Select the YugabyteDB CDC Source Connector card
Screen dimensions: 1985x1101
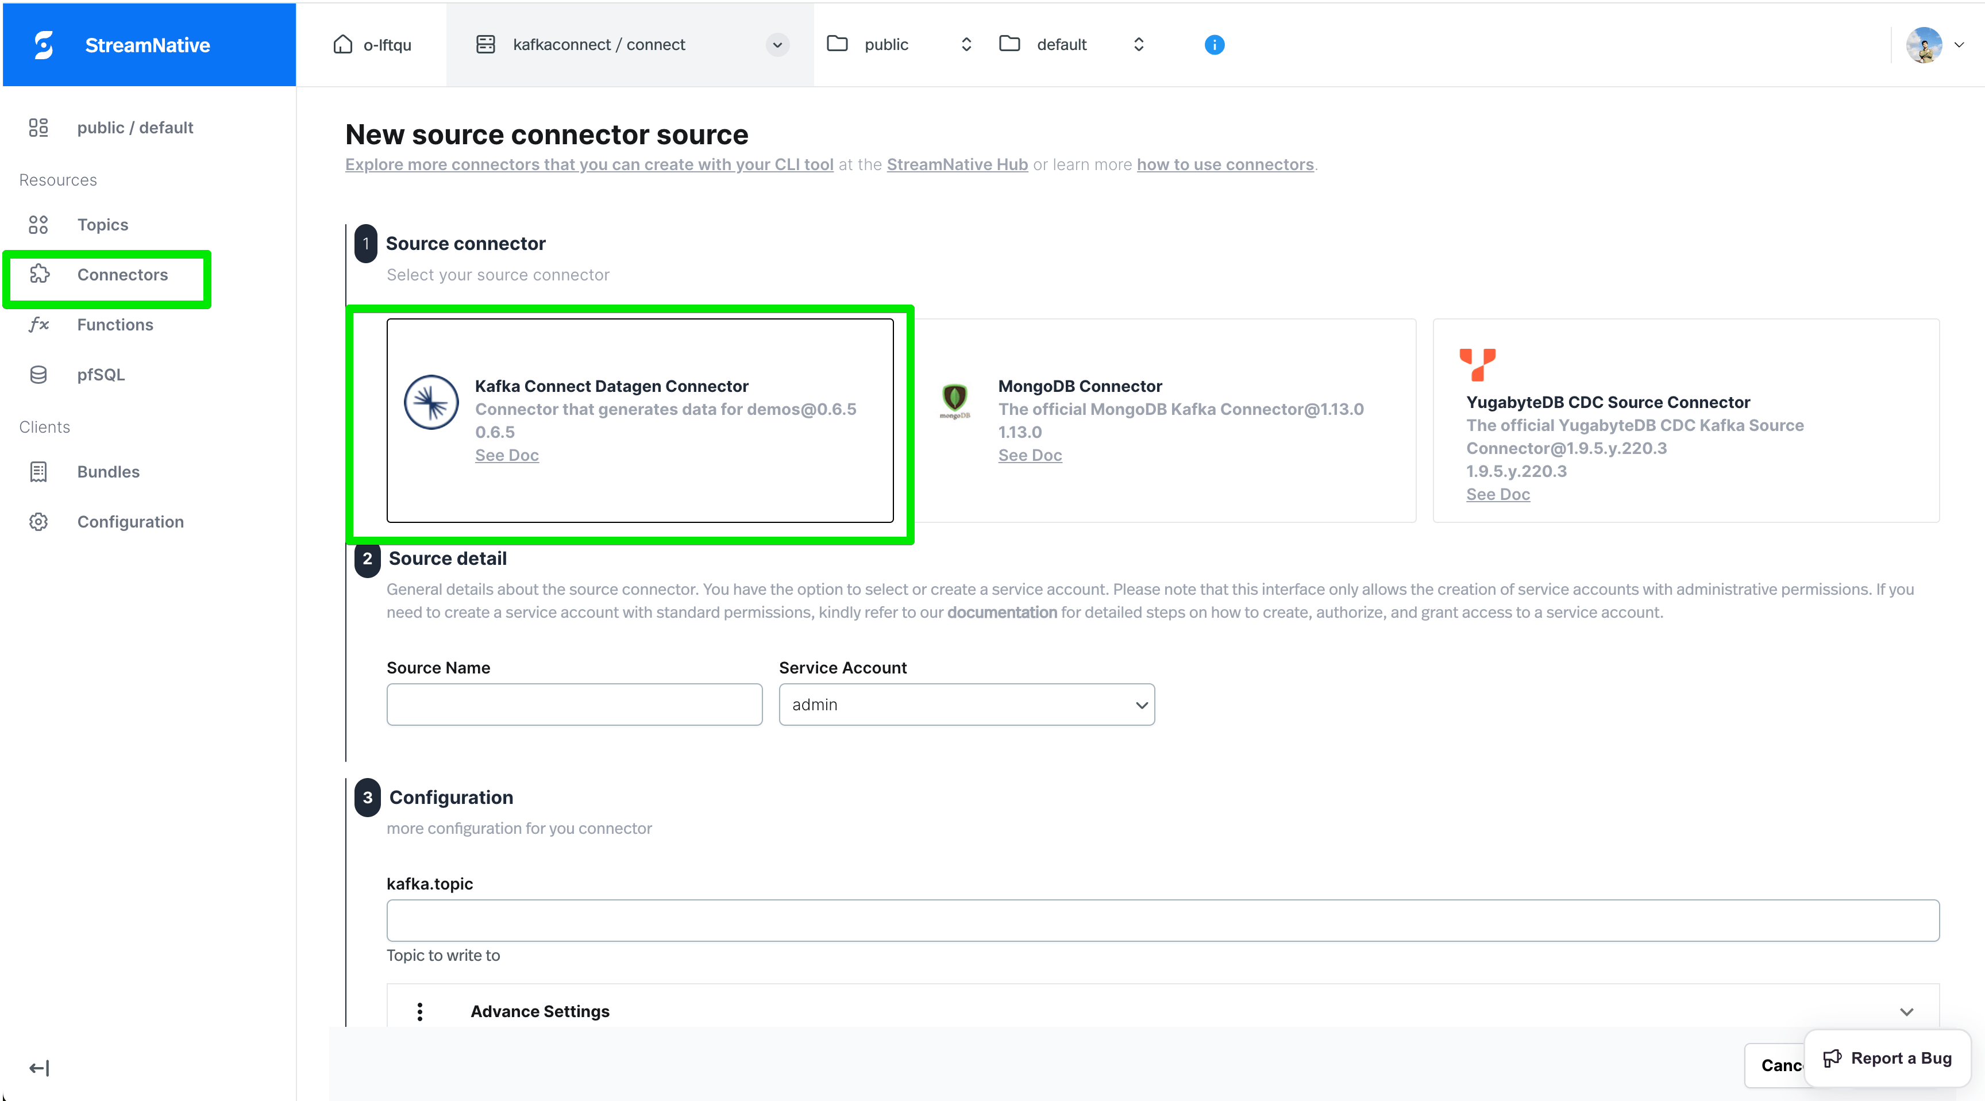(1685, 421)
